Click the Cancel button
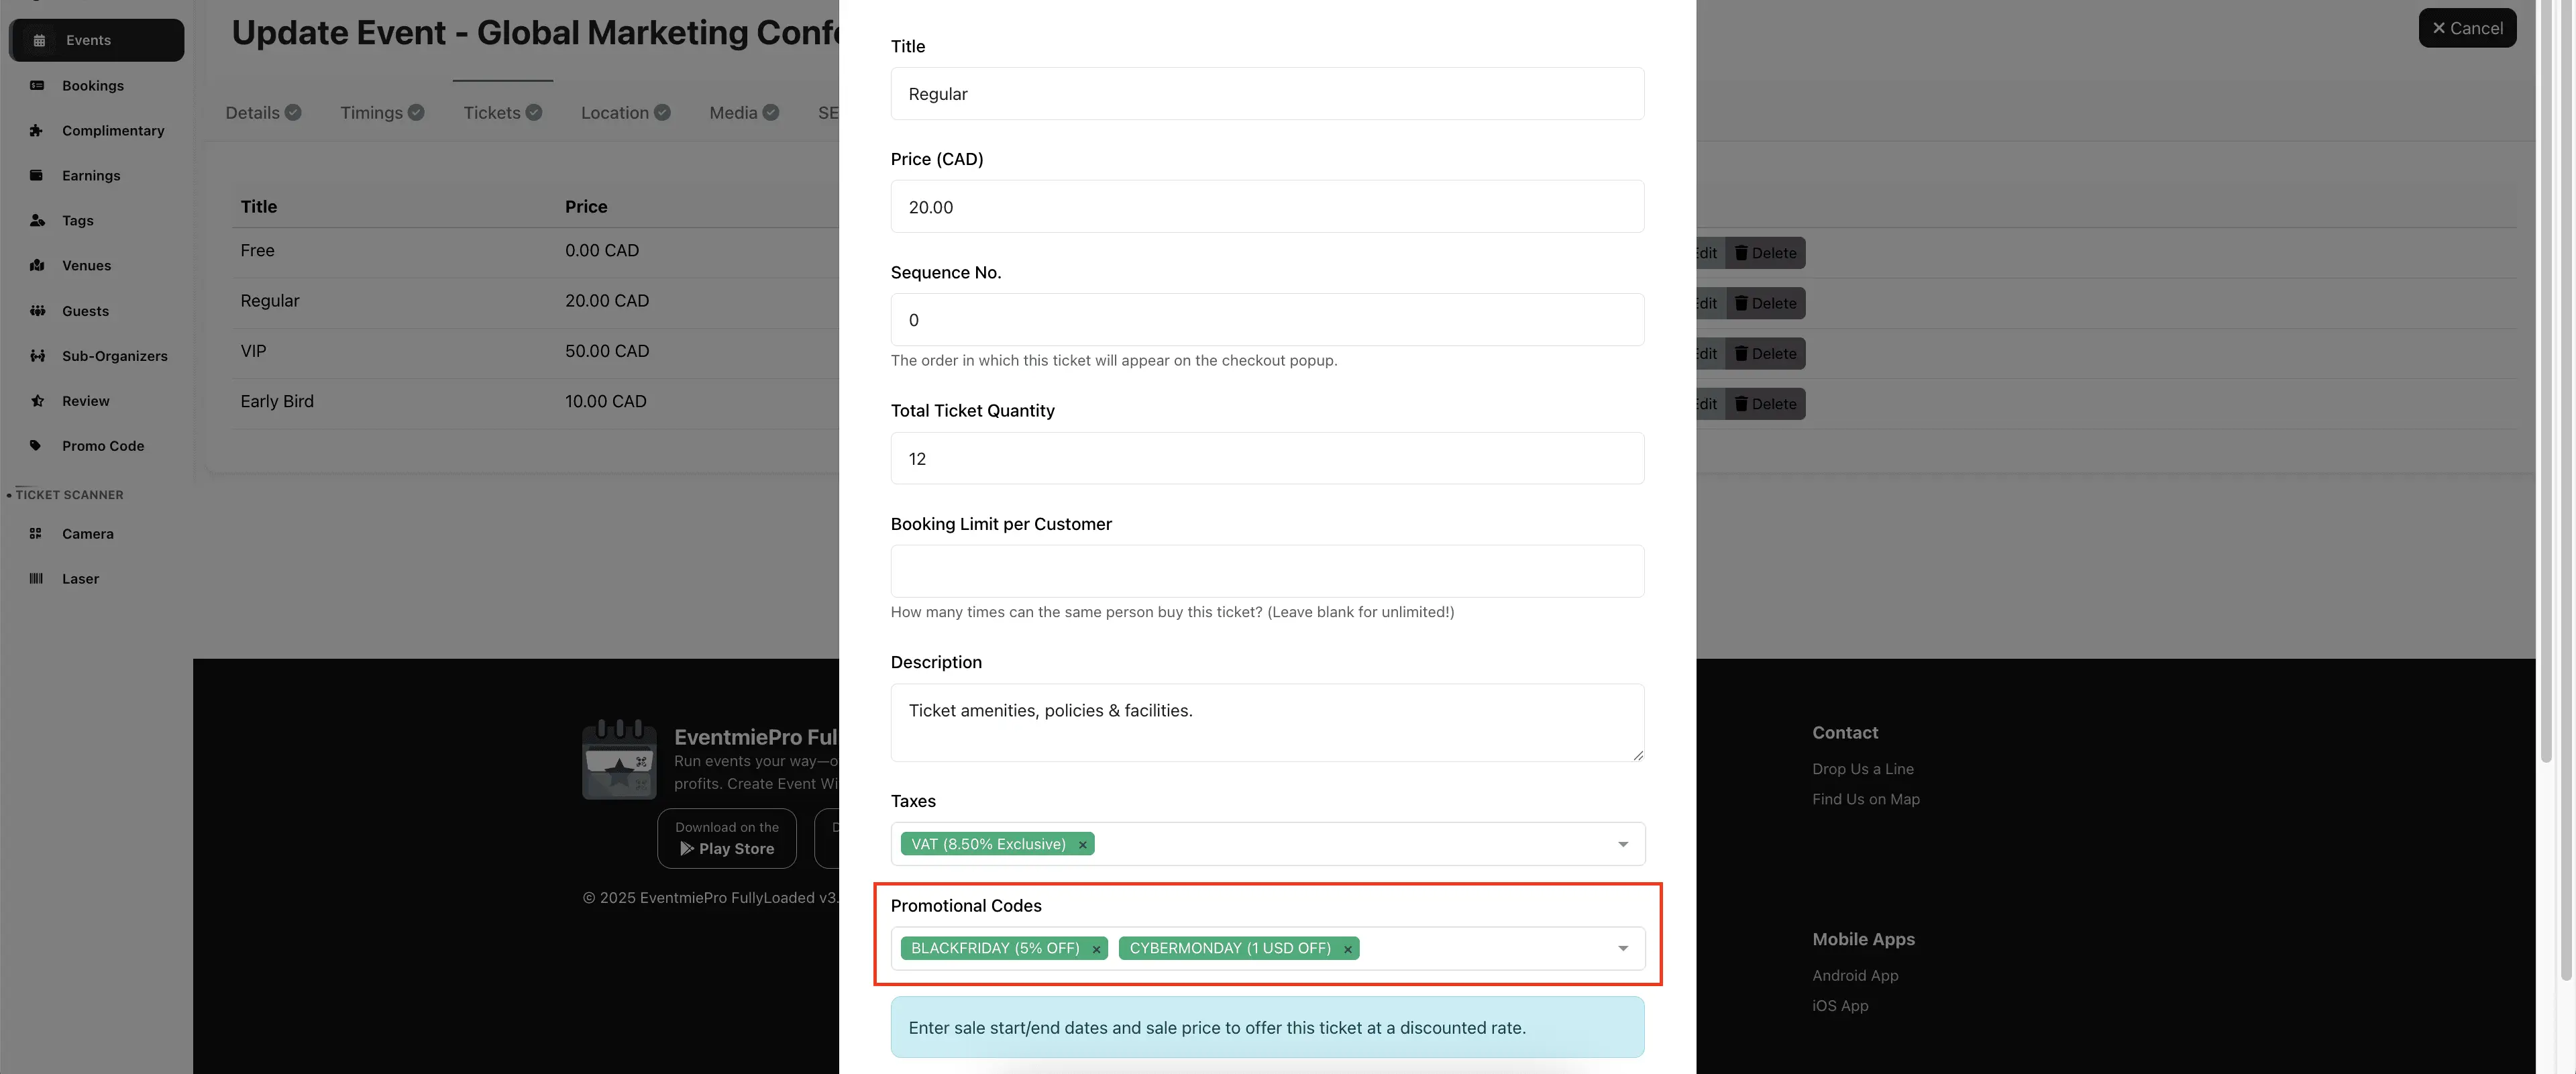Screen dimensions: 2576x1074 coord(2466,28)
